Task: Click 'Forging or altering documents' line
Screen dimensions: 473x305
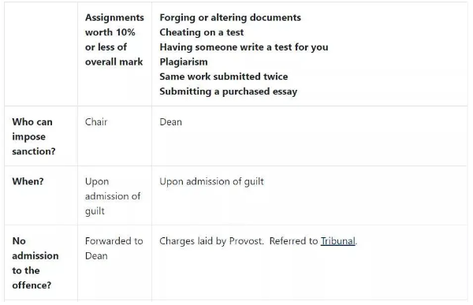Action: (230, 17)
